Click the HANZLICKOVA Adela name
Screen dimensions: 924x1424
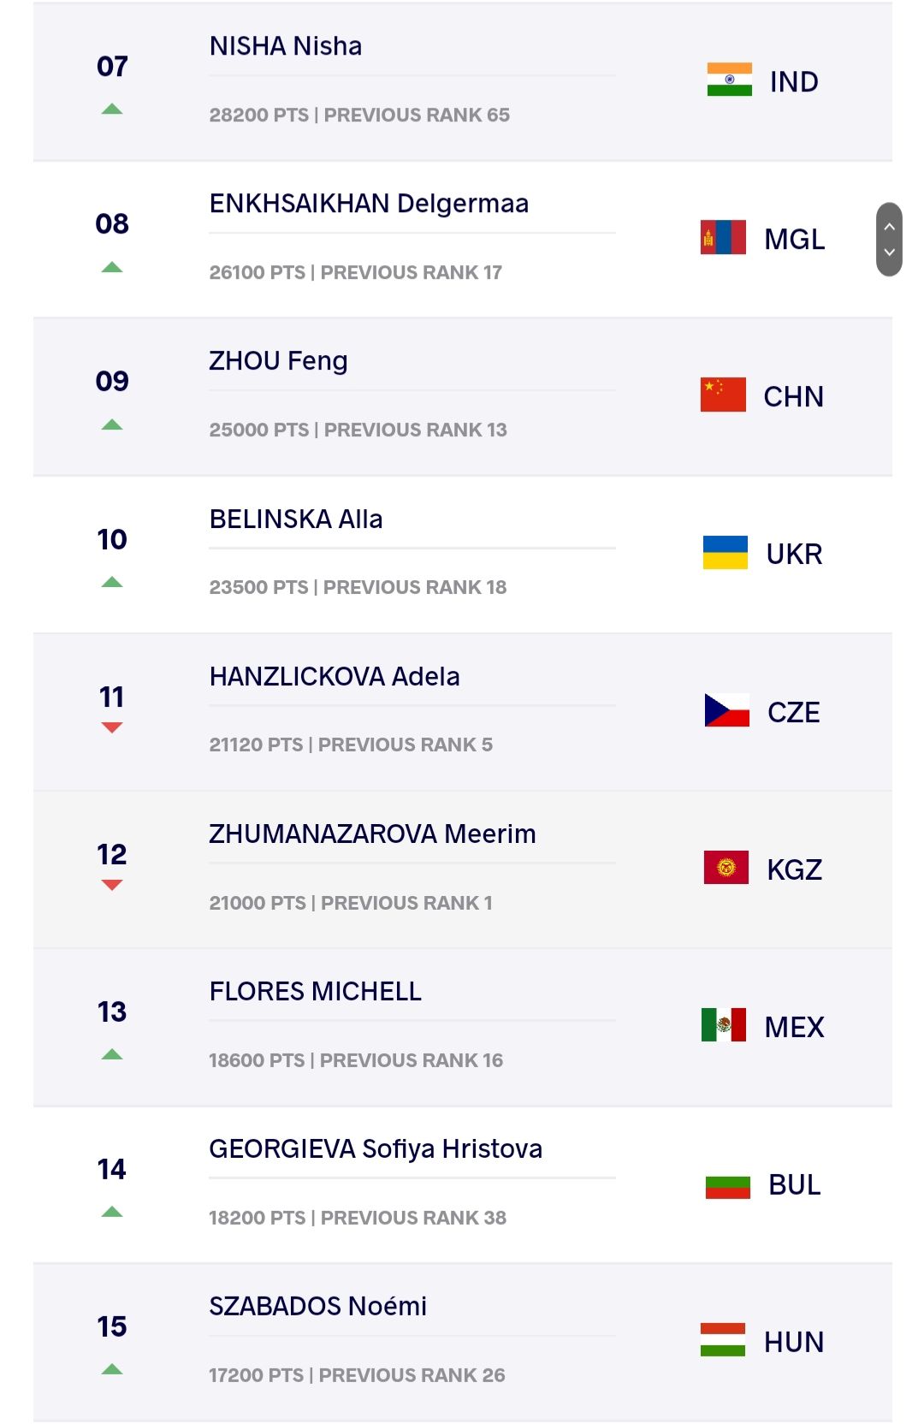(335, 677)
